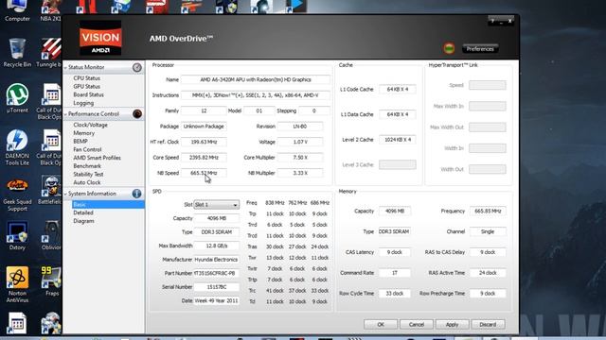Viewport: 606px width, 340px height.
Task: Open the µTorrent desktop shortcut
Action: [x=17, y=98]
